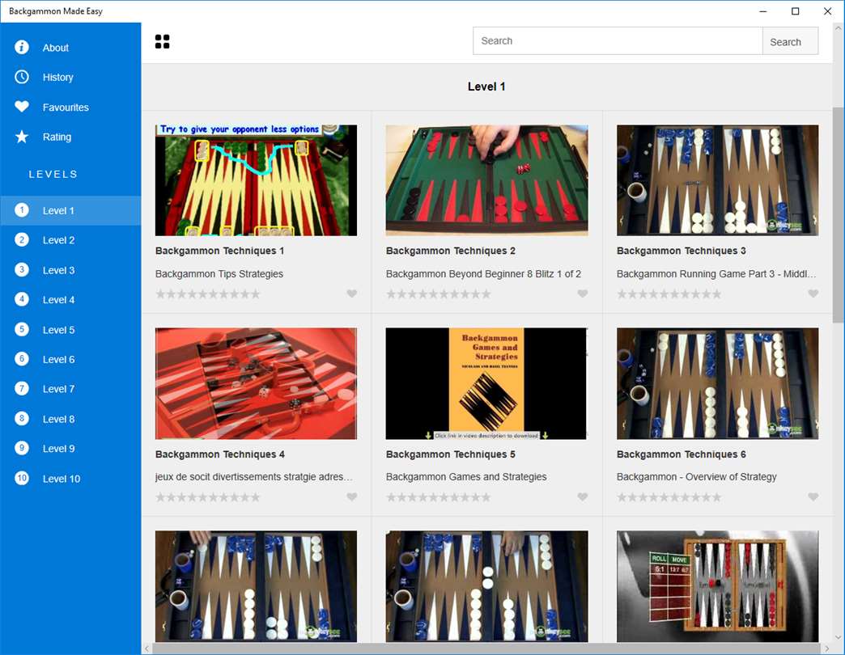Click 'Backgammon Running Game Part 3' description
845x655 pixels.
pyautogui.click(x=716, y=274)
